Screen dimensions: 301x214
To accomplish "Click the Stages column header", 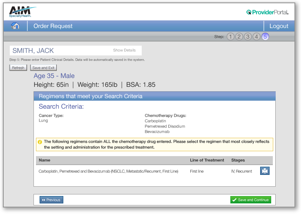I will pos(238,160).
